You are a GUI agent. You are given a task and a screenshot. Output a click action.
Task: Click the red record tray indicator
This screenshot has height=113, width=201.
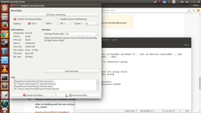160,2
